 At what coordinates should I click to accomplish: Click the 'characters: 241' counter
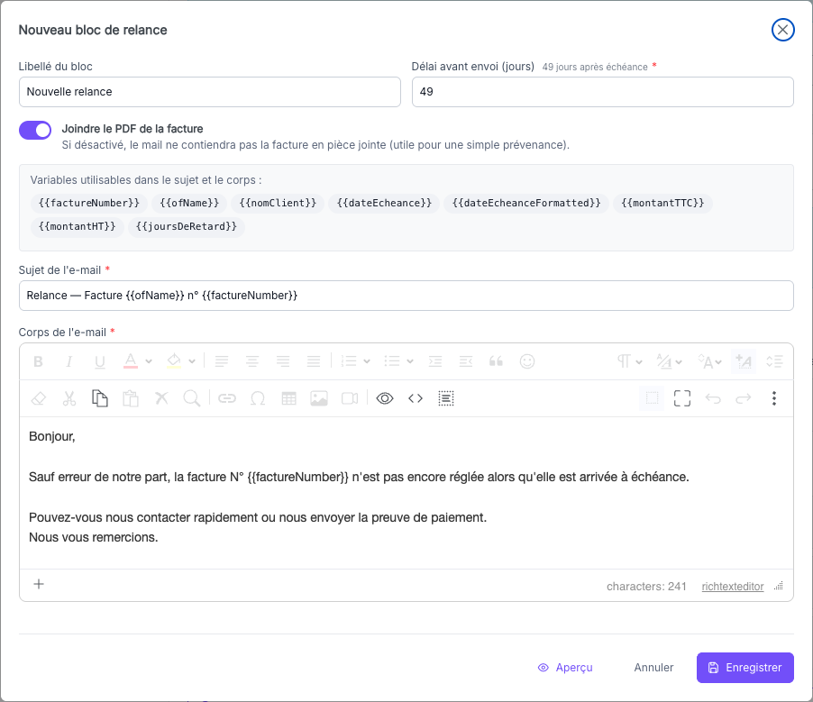pyautogui.click(x=646, y=587)
